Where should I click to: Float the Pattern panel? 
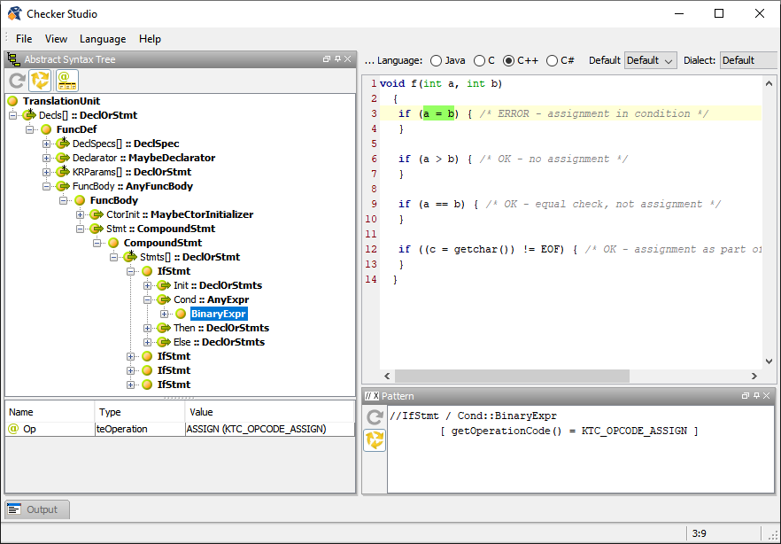[746, 396]
